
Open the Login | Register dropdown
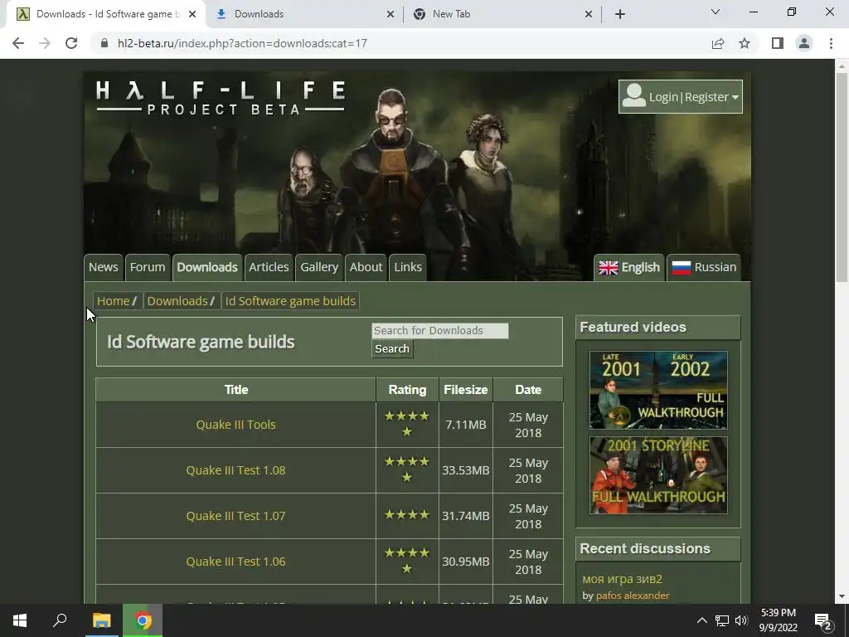click(681, 97)
